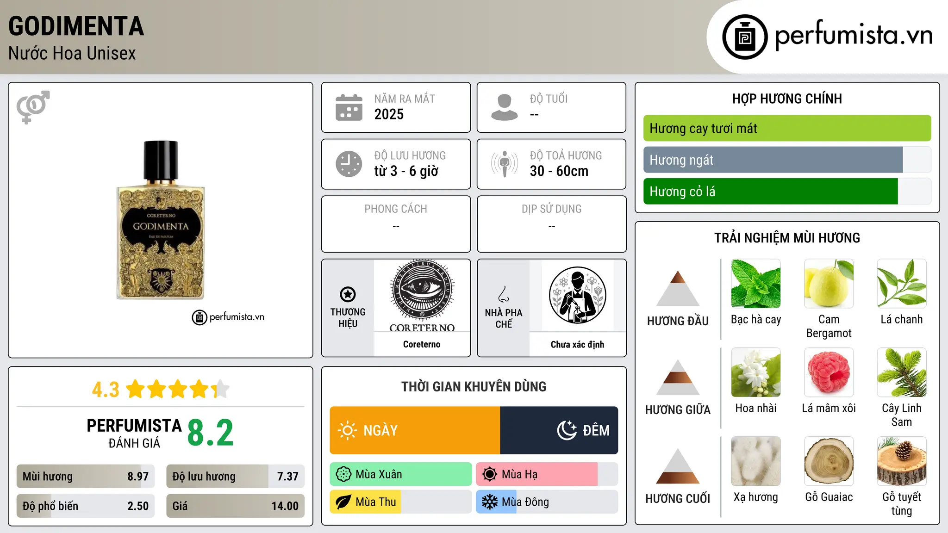This screenshot has width=948, height=533.
Task: Click the 2025 release year value
Action: coord(389,114)
